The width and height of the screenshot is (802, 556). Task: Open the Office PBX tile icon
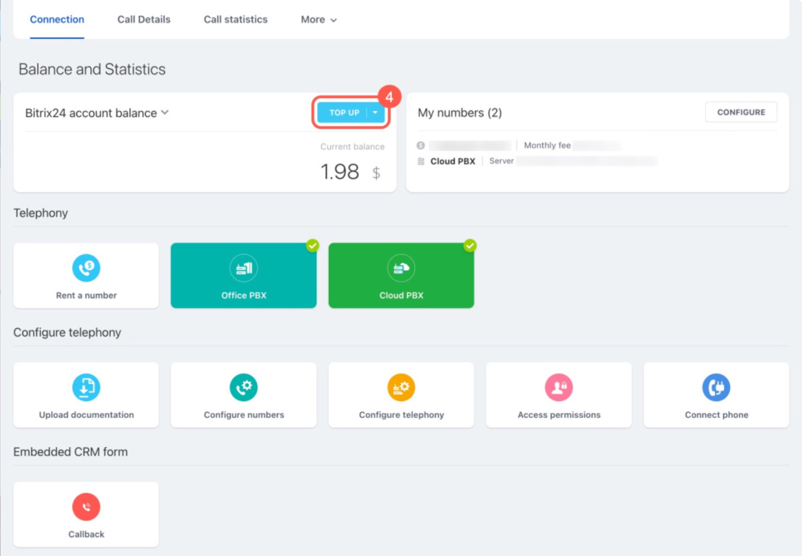pos(244,268)
